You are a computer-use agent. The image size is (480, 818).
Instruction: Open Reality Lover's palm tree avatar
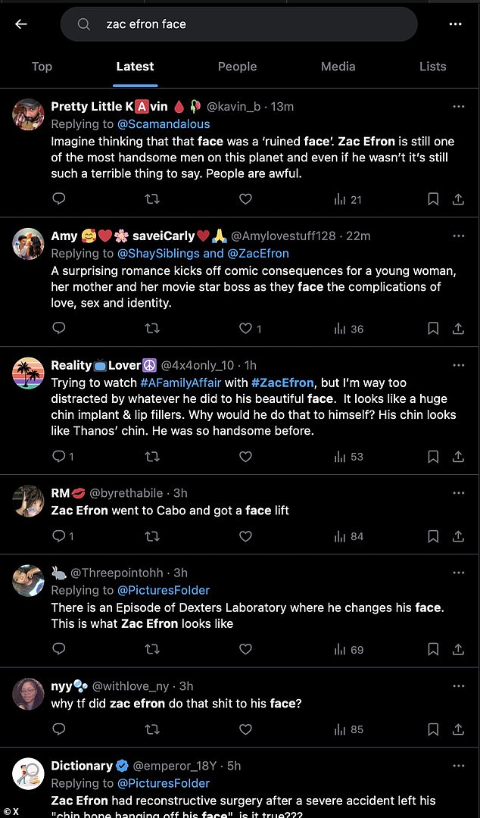(28, 373)
